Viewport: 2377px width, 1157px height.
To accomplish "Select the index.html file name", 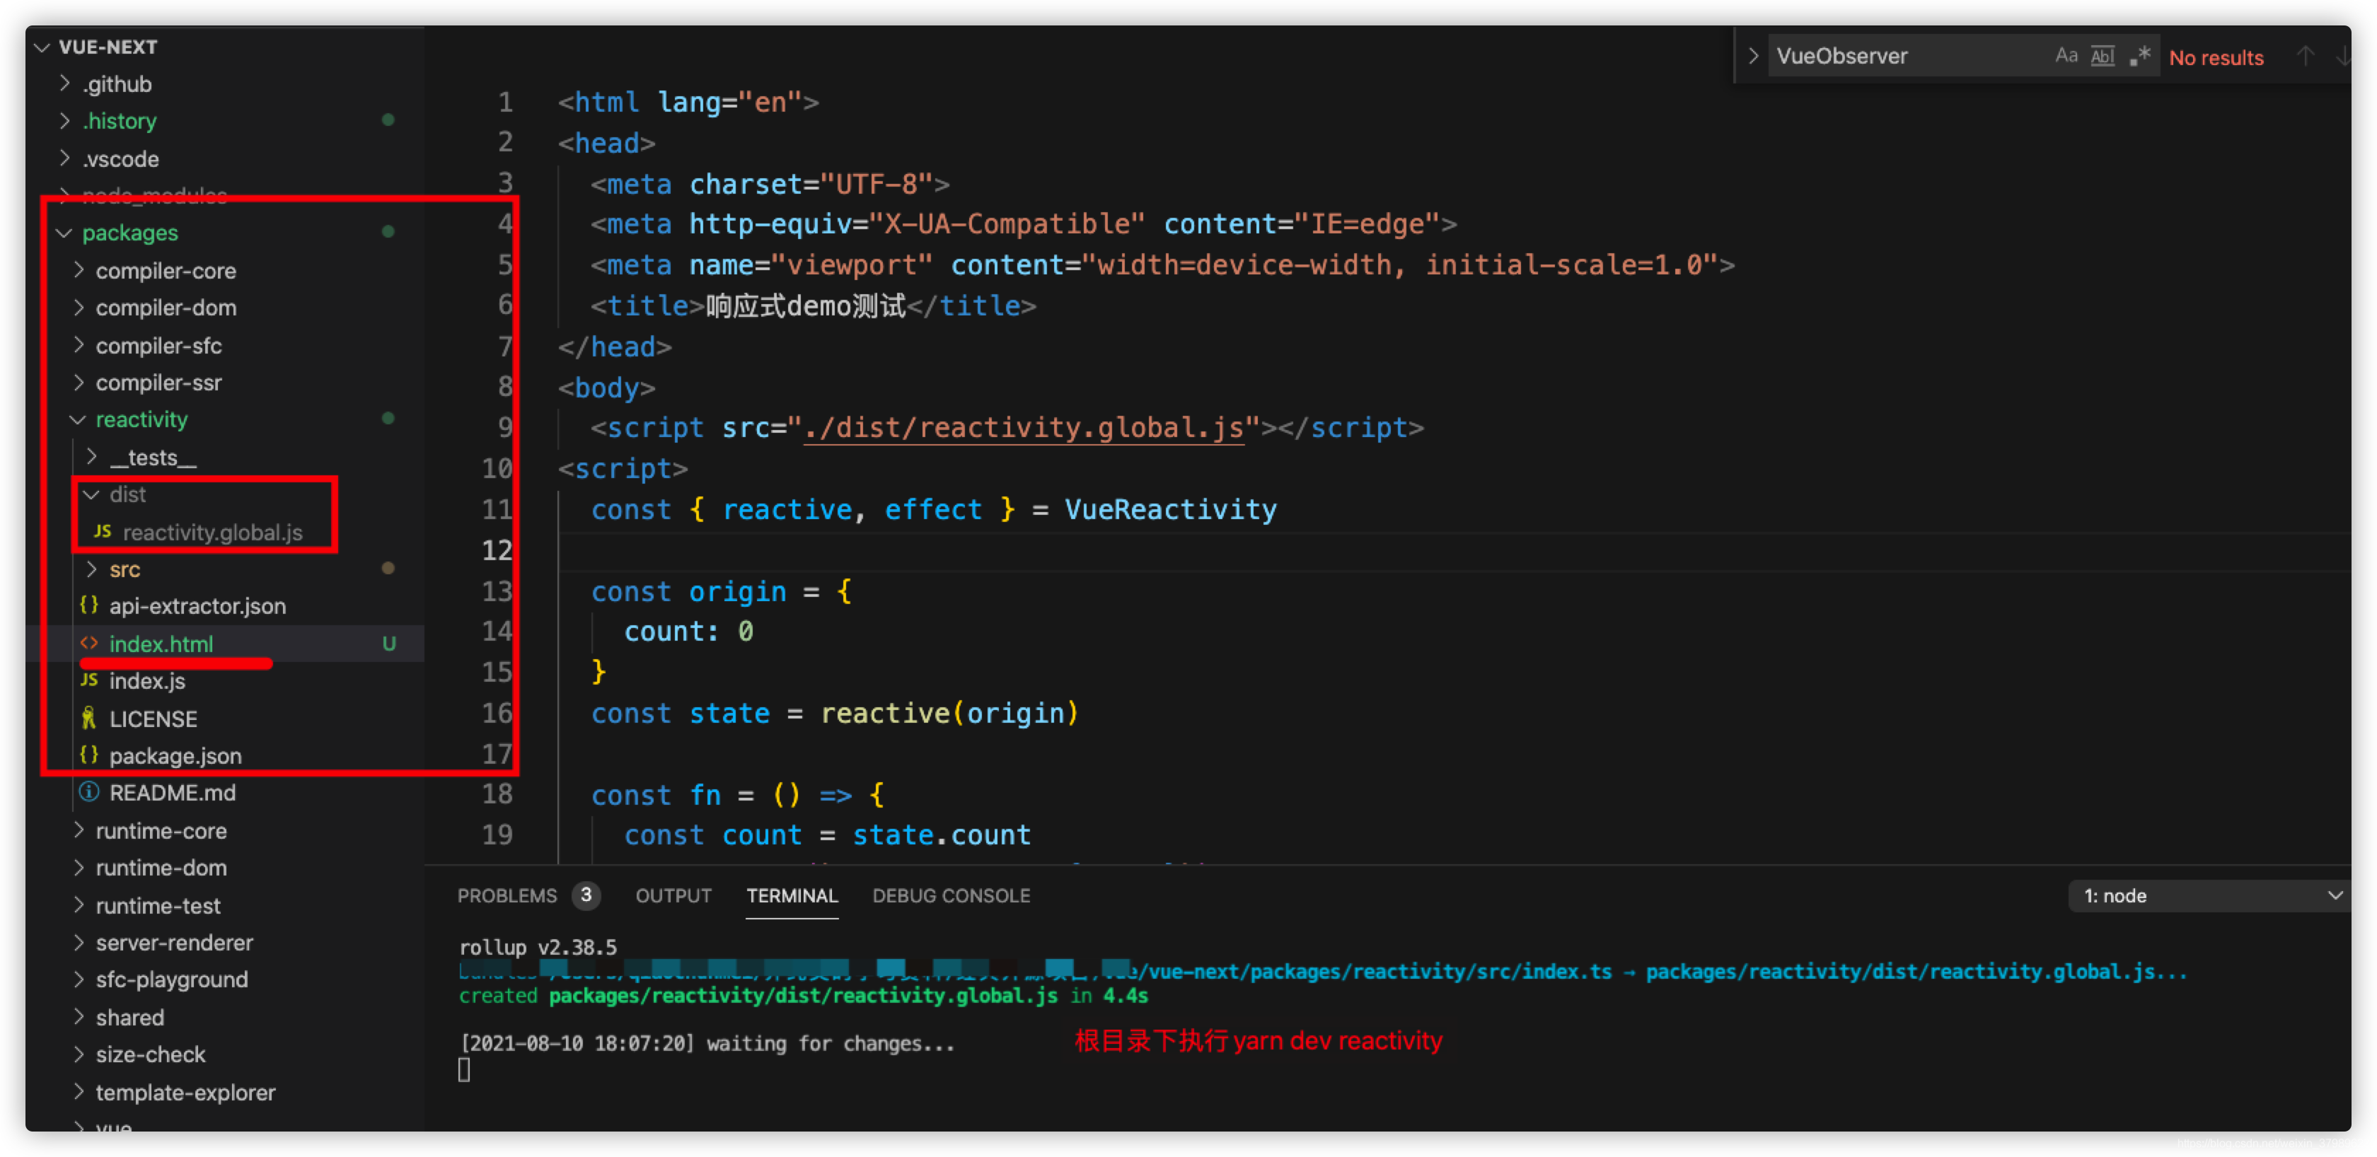I will (161, 643).
